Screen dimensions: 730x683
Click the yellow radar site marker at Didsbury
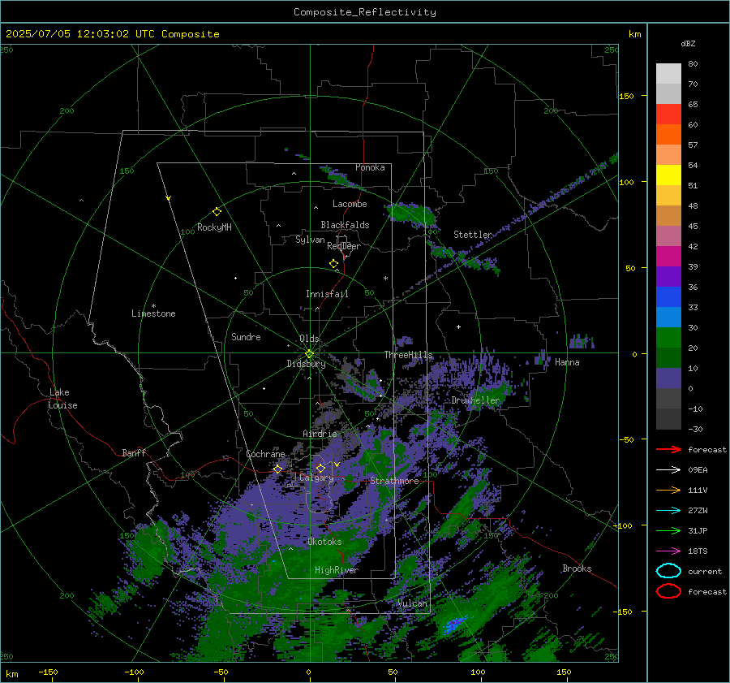click(x=309, y=354)
